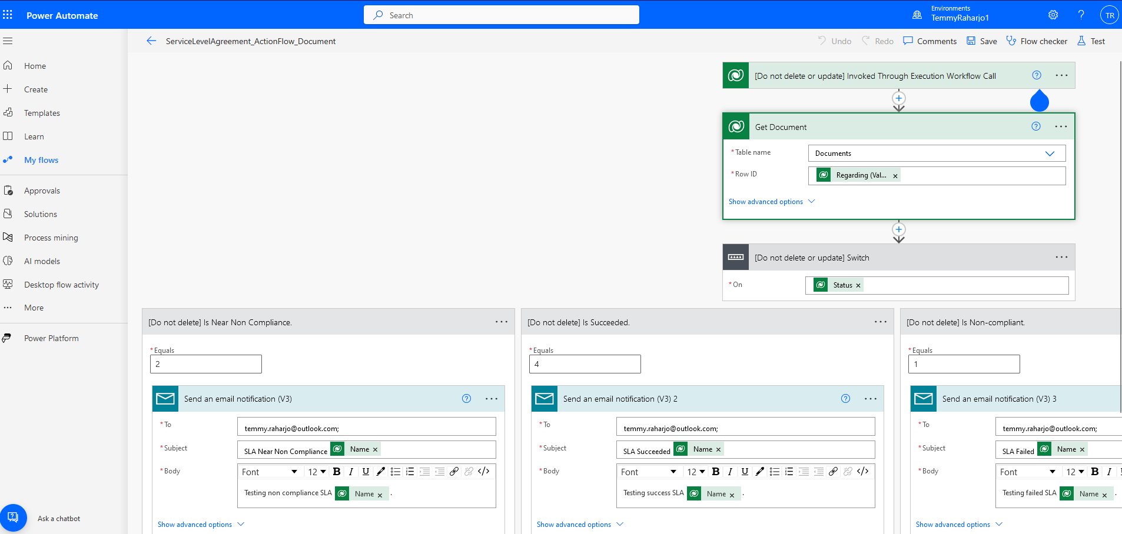
Task: Remove Name token from SLA Near Non Compliance subject
Action: [x=375, y=450]
